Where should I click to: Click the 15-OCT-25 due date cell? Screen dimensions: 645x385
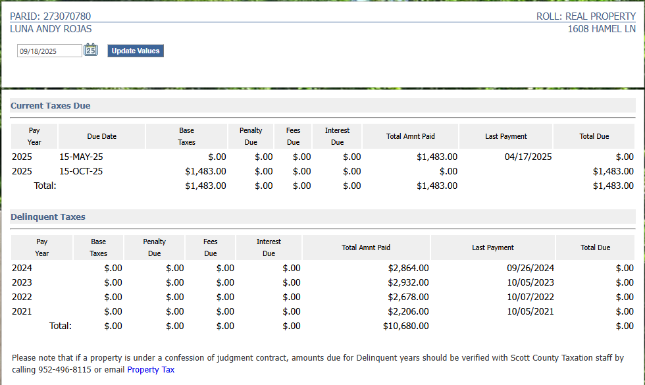(81, 171)
